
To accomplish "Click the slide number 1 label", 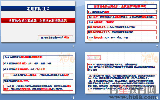I will pyautogui.click(x=73, y=46).
